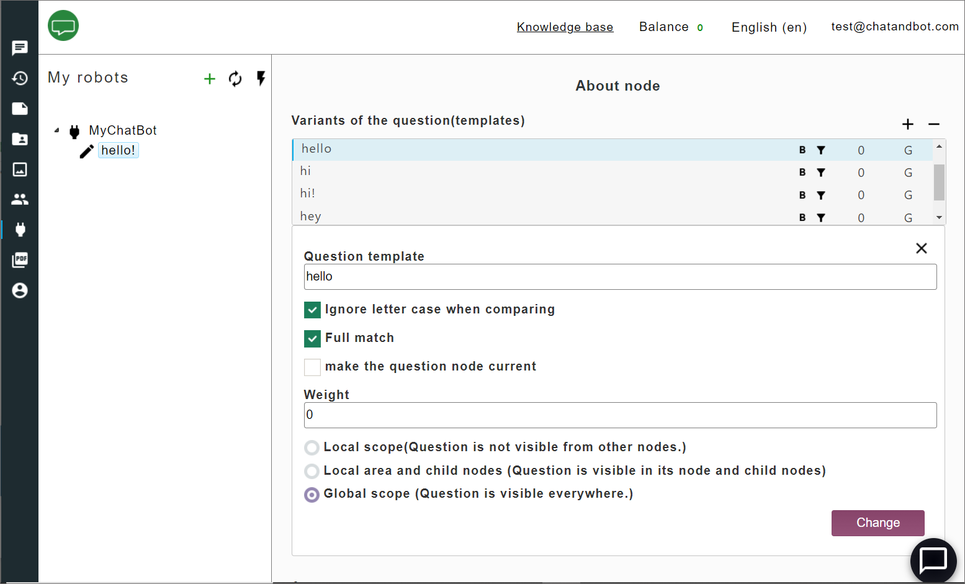965x584 pixels.
Task: Open the English (en) language dropdown
Action: (x=769, y=27)
